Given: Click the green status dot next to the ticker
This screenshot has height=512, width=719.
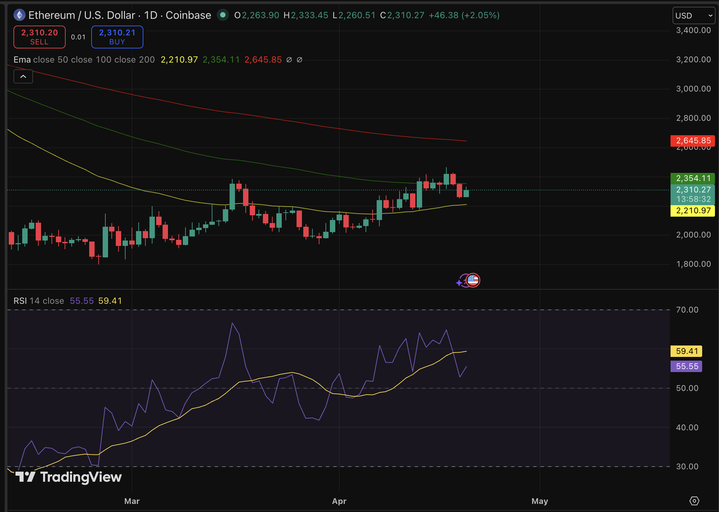Looking at the screenshot, I should pyautogui.click(x=223, y=15).
